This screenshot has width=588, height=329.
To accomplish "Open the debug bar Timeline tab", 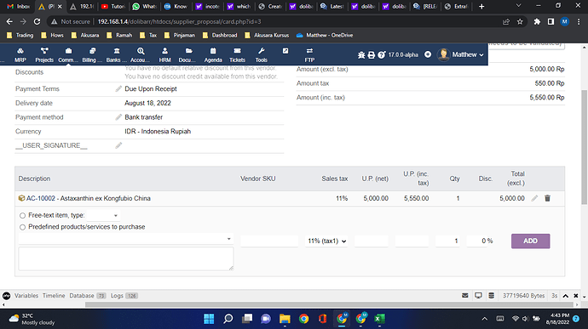I will coord(54,296).
